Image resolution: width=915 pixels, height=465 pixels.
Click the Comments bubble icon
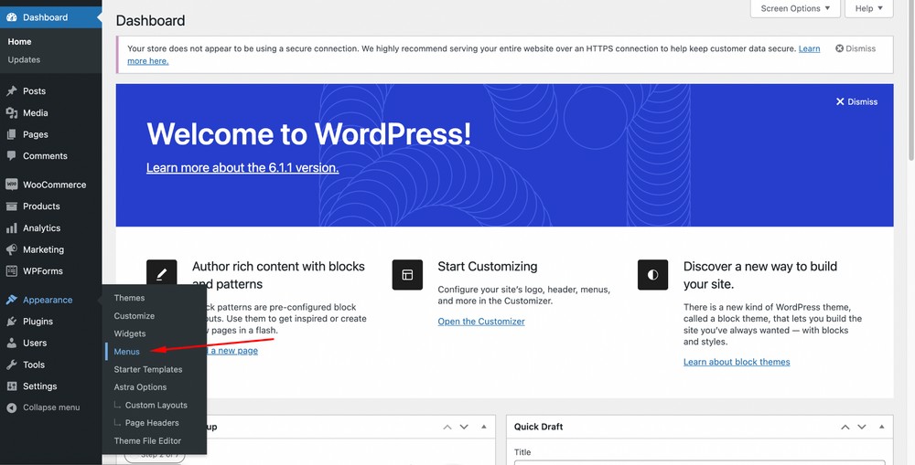(11, 156)
